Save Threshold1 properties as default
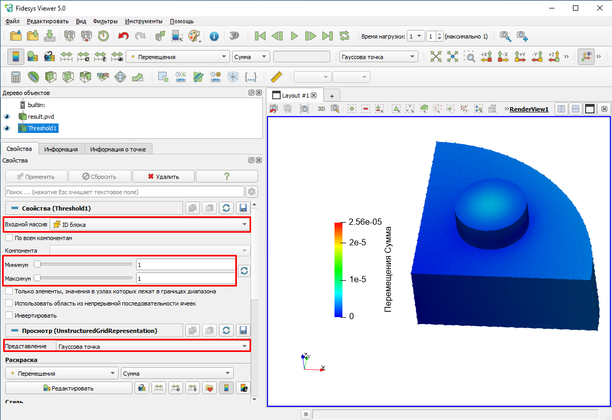The width and height of the screenshot is (612, 420). (x=243, y=208)
